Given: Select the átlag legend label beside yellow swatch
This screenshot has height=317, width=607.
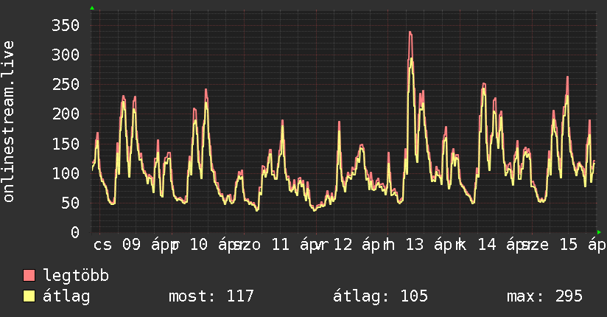Looking at the screenshot, I should click(66, 296).
